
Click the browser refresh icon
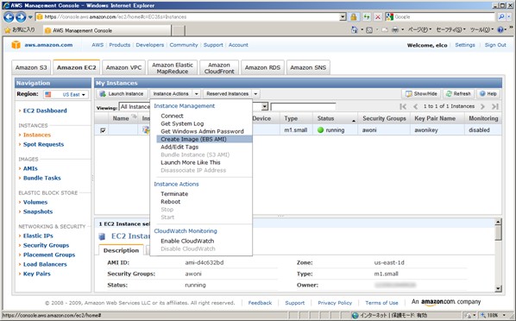coord(366,16)
